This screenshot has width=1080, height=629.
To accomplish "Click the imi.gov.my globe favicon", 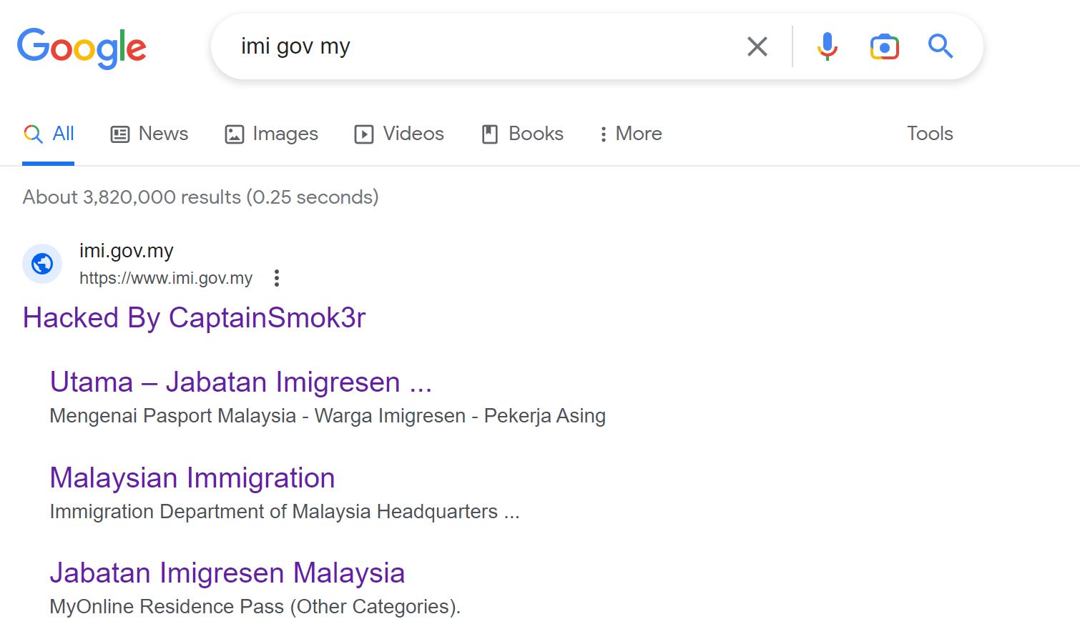I will (x=42, y=264).
